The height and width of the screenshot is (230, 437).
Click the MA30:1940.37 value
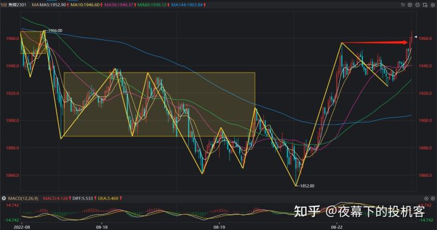point(119,5)
